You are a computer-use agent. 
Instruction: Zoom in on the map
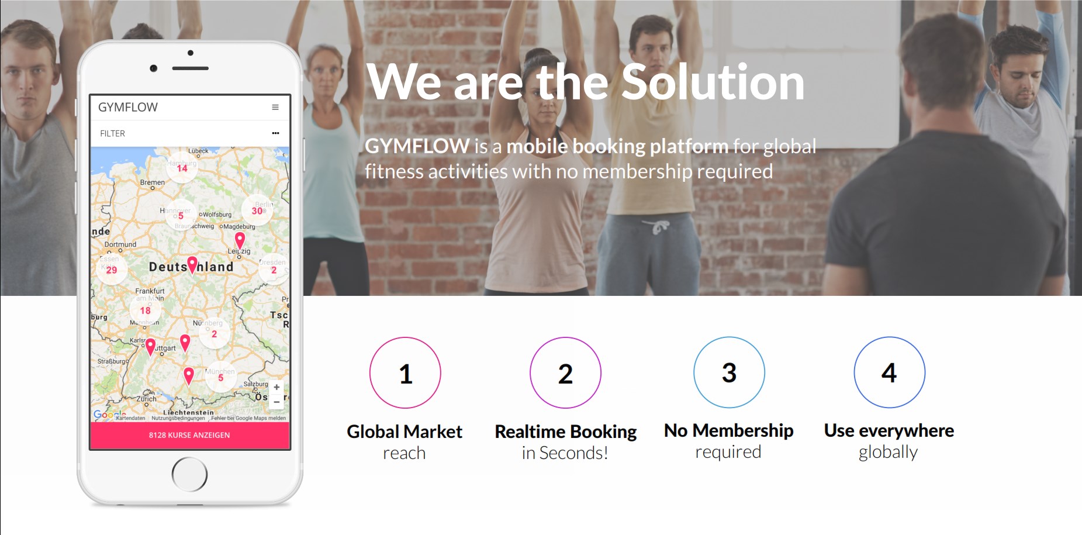(x=276, y=387)
